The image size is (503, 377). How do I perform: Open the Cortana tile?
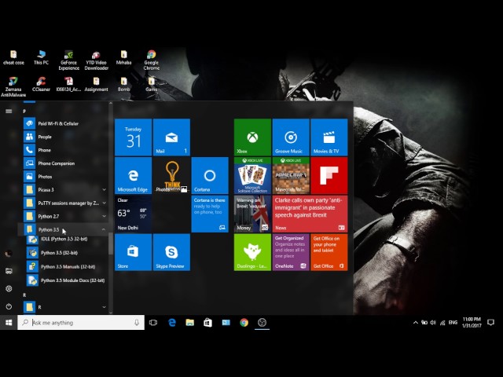click(210, 175)
